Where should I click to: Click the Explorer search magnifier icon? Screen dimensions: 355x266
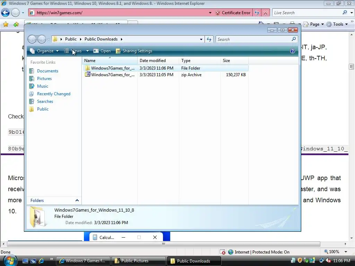[x=294, y=39]
